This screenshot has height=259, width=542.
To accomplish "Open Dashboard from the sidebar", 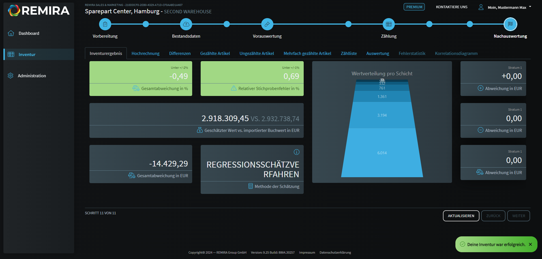I will pos(29,33).
